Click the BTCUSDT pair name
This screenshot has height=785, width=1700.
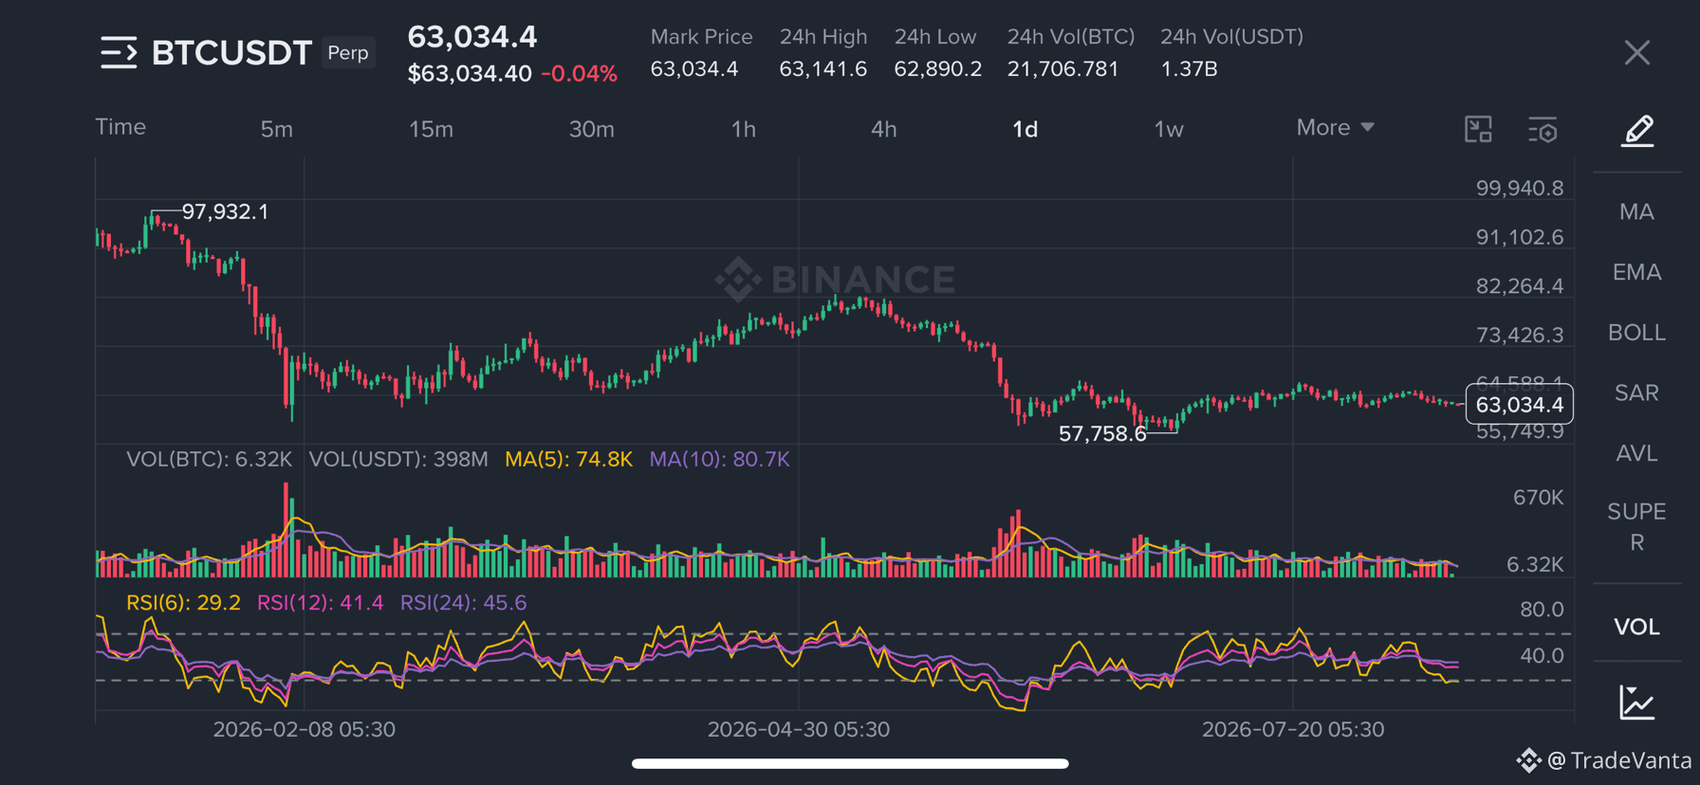pyautogui.click(x=231, y=53)
